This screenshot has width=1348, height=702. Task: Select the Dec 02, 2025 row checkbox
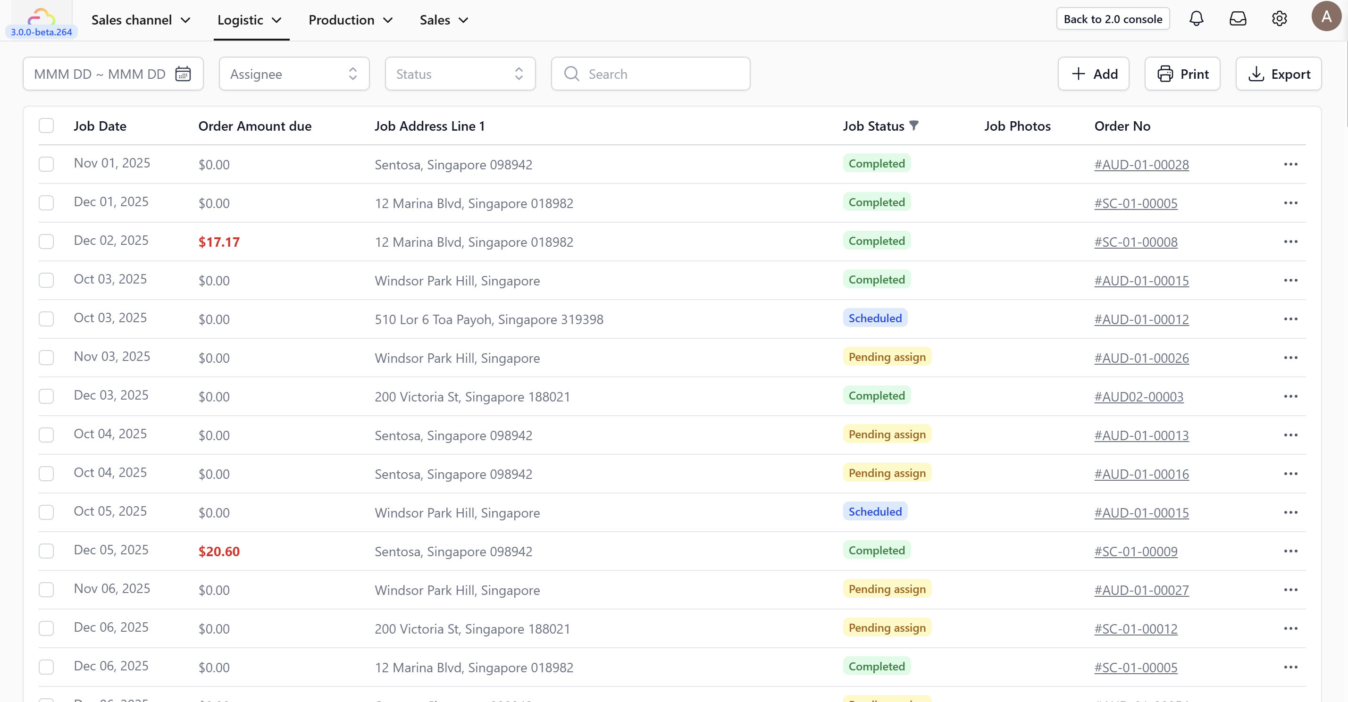pyautogui.click(x=46, y=241)
